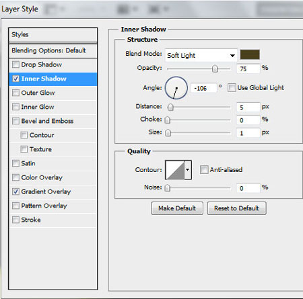Click the Size value field

click(248, 133)
